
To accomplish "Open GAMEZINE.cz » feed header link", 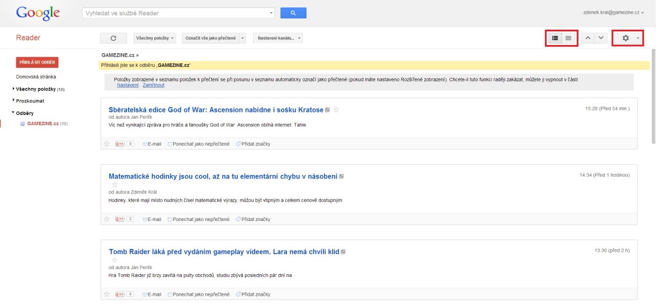I will (120, 55).
